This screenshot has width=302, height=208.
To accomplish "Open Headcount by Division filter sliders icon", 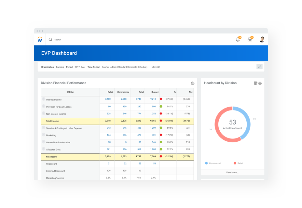I will pyautogui.click(x=255, y=83).
